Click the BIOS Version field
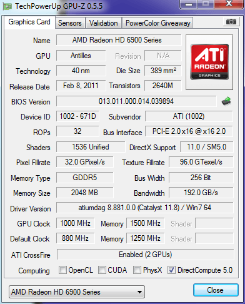 click(136, 101)
